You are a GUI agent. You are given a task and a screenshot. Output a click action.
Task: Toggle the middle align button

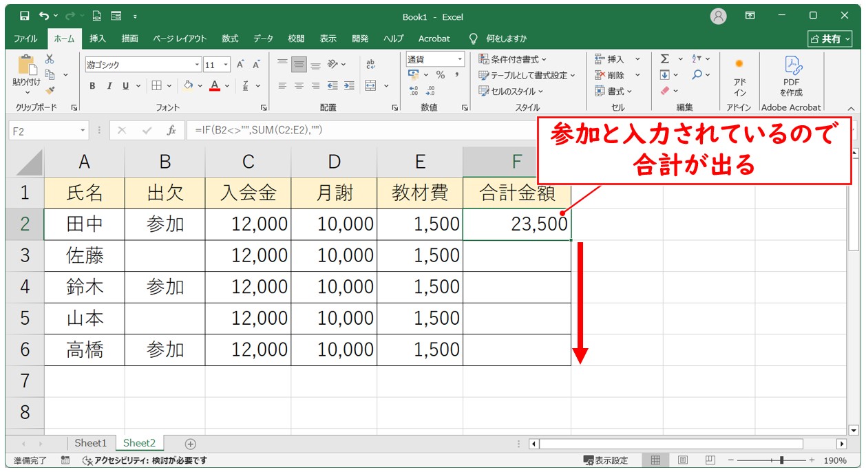coord(299,65)
